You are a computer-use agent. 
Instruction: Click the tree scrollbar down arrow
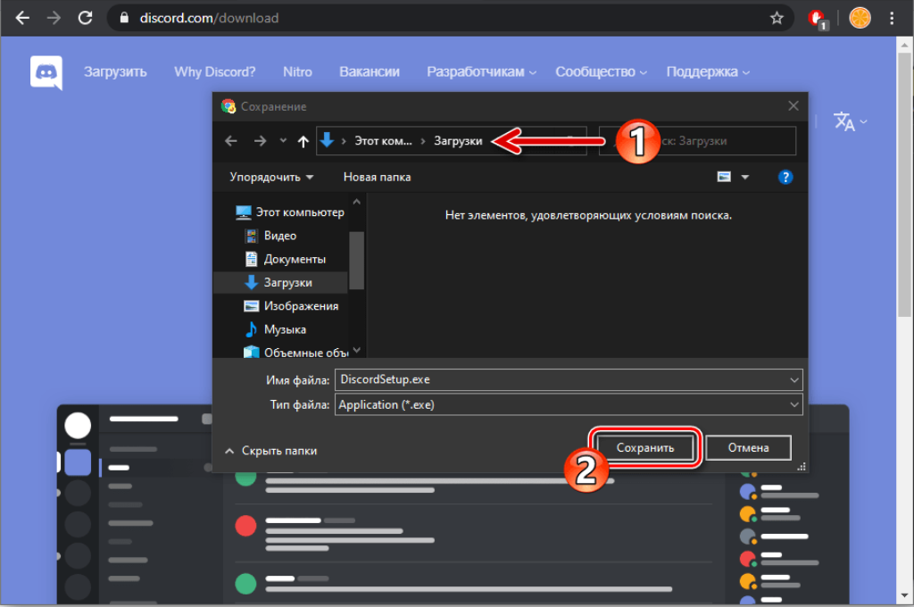(357, 350)
